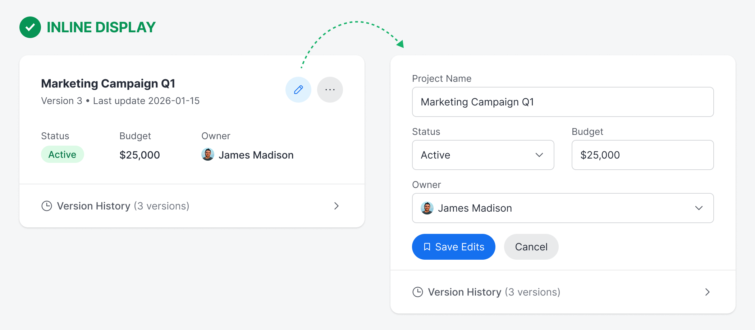Click the Budget input field

tap(642, 155)
